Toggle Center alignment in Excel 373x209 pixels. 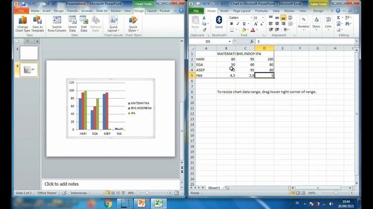[x=277, y=24]
